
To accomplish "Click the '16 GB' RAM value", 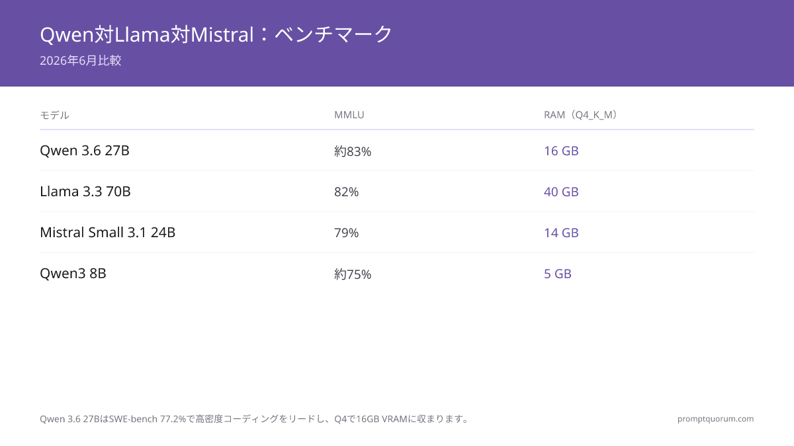I will (x=561, y=151).
